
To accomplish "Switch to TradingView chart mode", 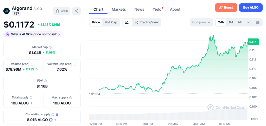I will pos(147,22).
